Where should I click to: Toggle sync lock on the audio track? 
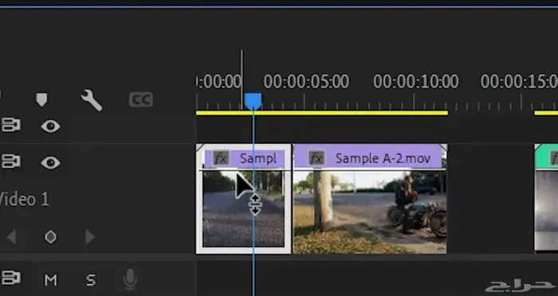[11, 278]
